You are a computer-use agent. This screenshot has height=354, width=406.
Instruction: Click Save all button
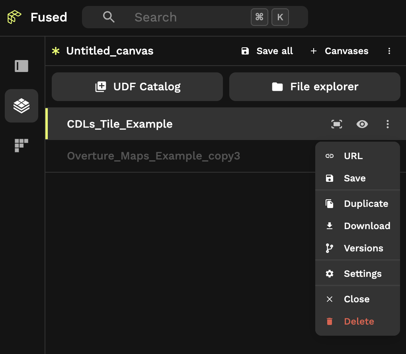tap(267, 51)
